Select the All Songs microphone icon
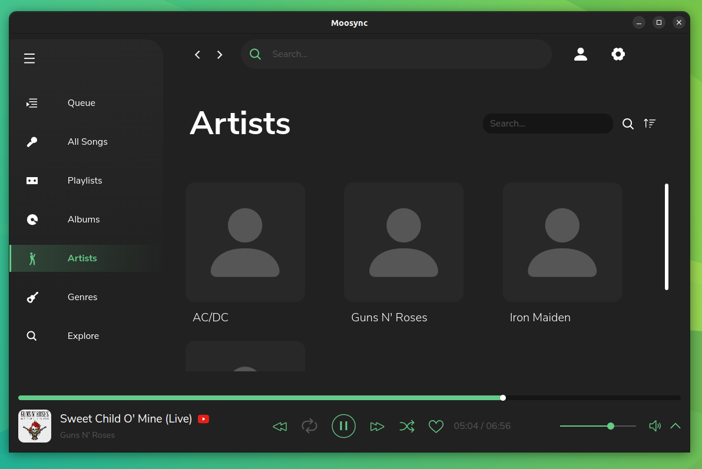 (x=32, y=141)
